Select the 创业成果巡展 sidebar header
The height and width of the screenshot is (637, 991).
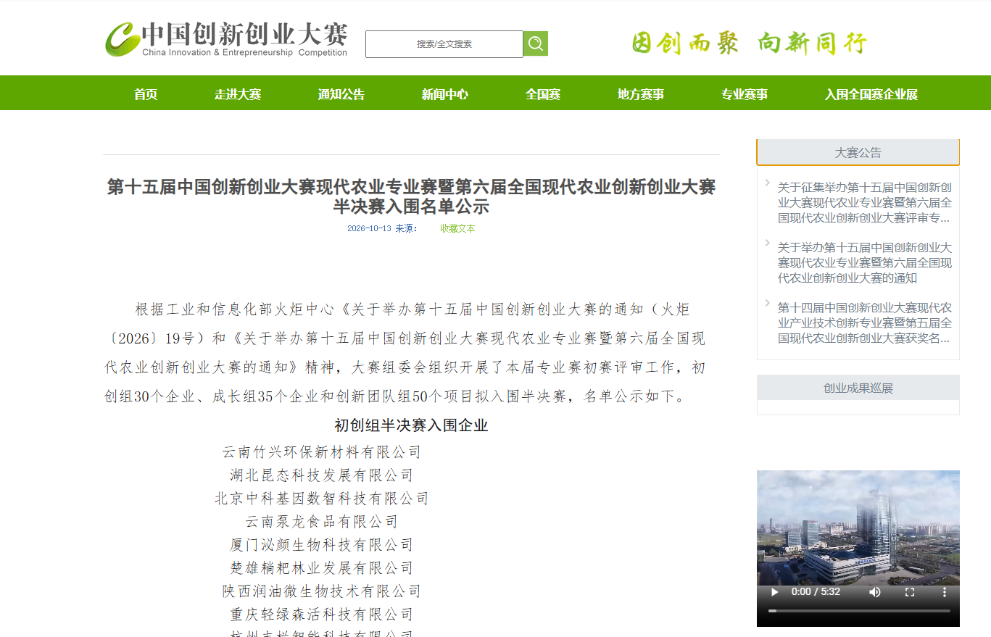(858, 388)
